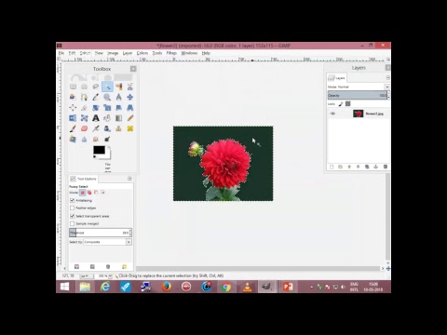Select the Crop tool
The height and width of the screenshot is (335, 447).
pos(84,108)
